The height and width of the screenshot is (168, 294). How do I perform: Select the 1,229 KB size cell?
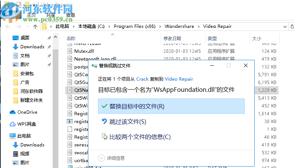(267, 90)
